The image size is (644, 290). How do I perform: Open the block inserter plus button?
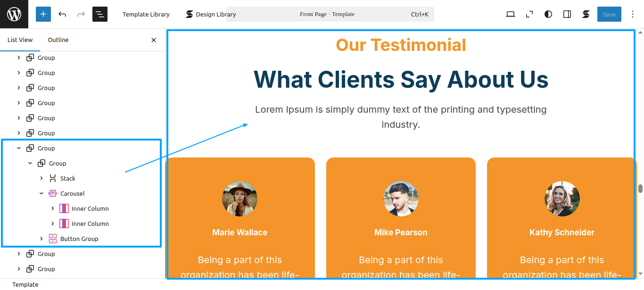coord(43,14)
